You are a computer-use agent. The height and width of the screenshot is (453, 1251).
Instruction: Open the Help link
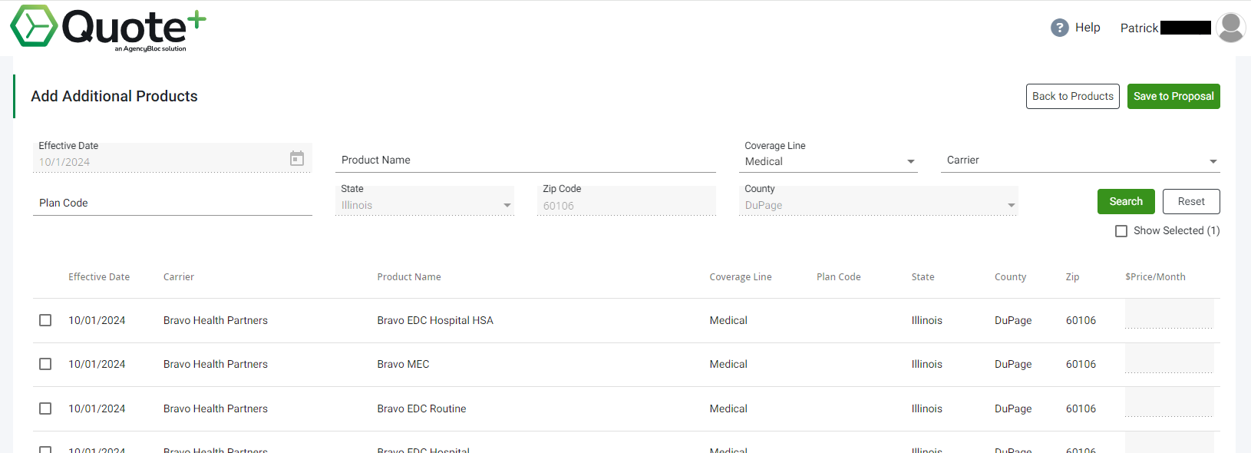1088,28
